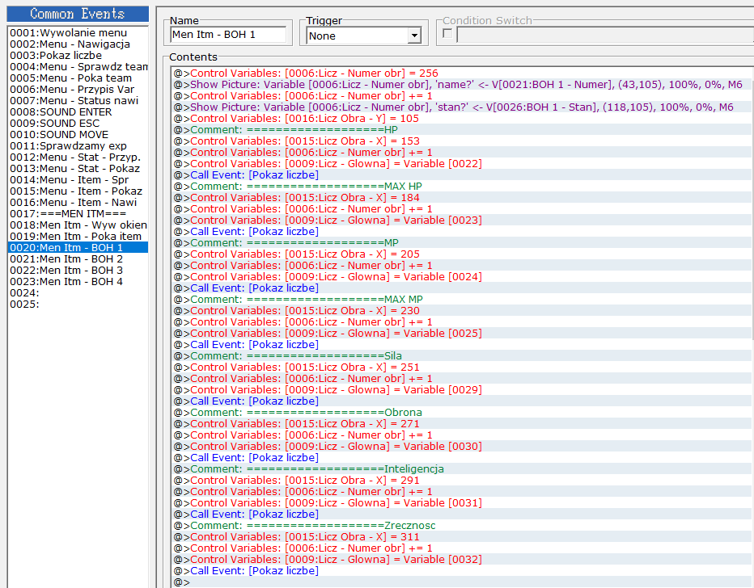Viewport: 754px width, 588px height.
Task: Select common event 0008:SOUND ENTER
Action: coord(78,111)
